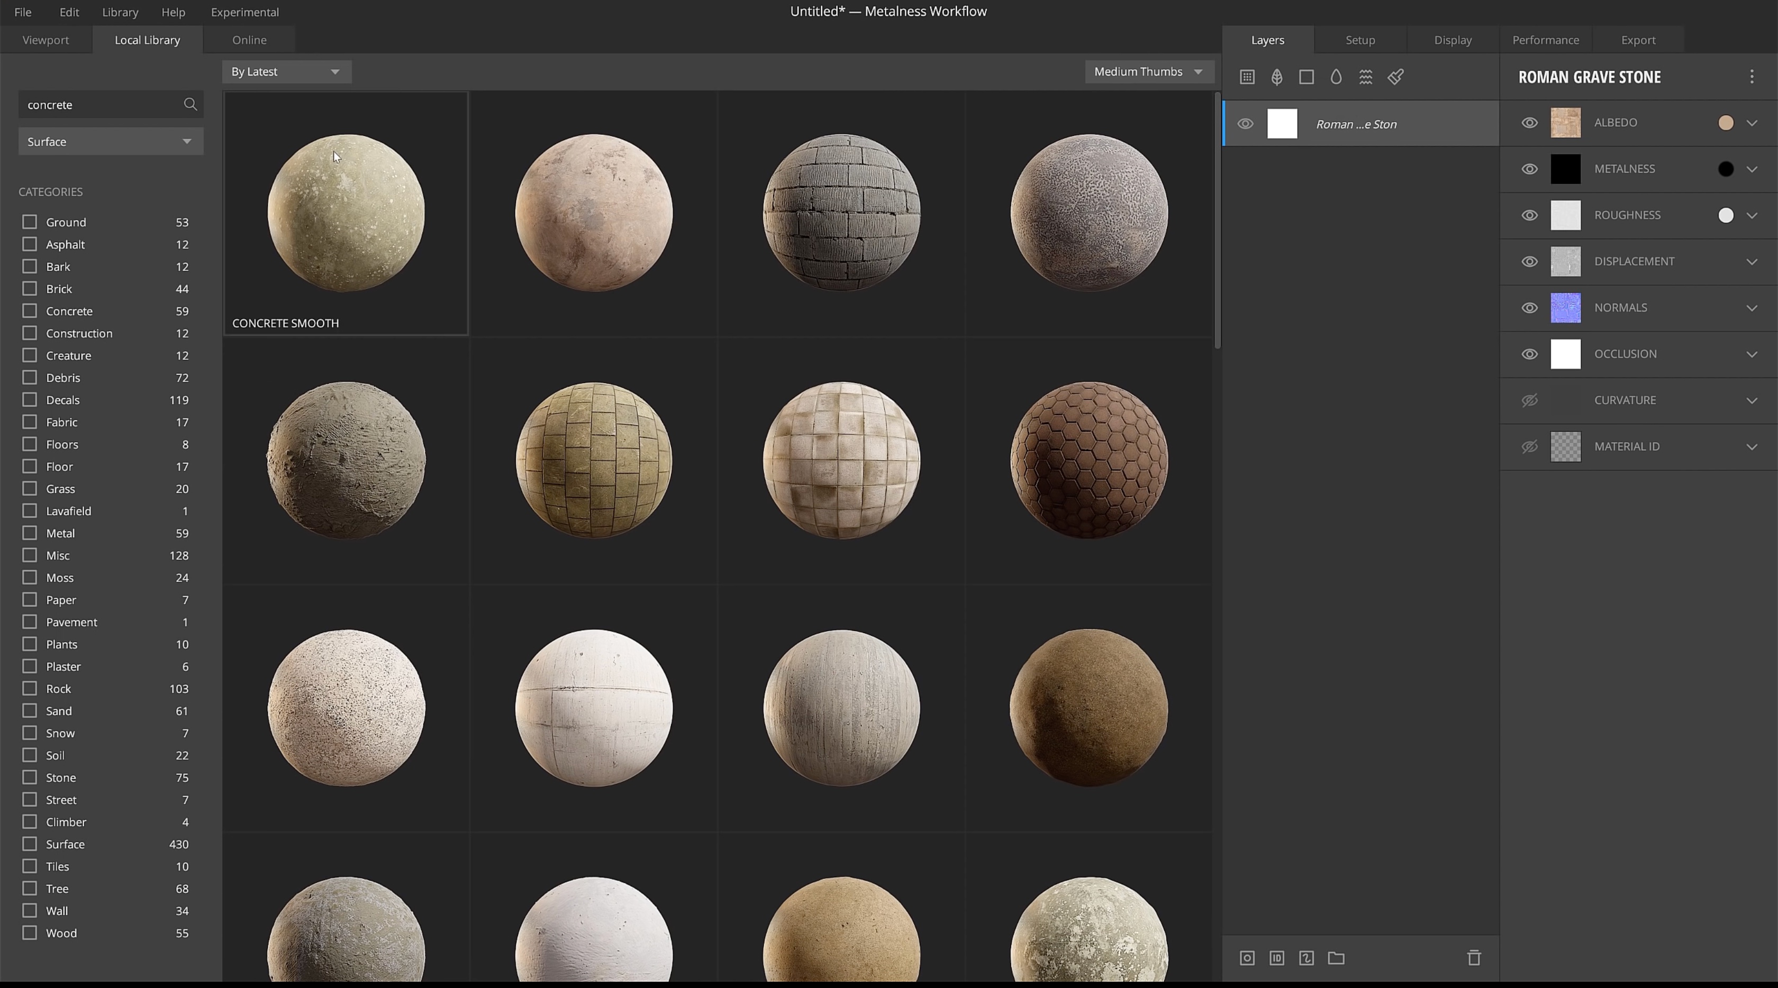Check the Concrete category checkbox
The width and height of the screenshot is (1778, 988).
[29, 311]
